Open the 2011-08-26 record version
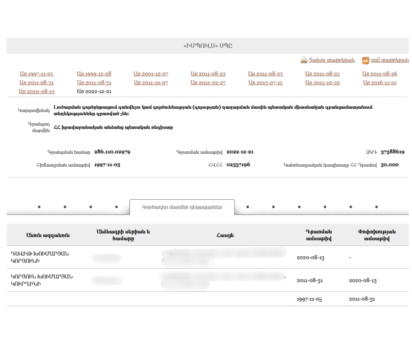Viewport: 412px width, 348px height. pyautogui.click(x=380, y=74)
